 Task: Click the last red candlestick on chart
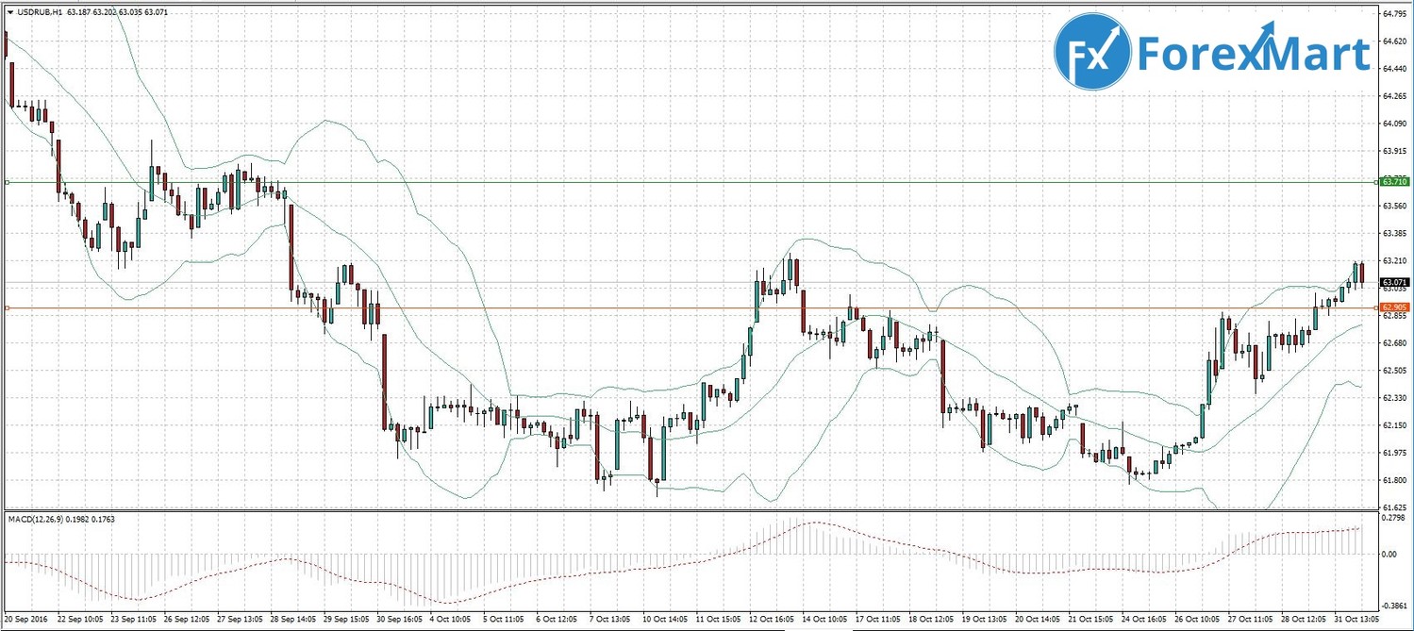[x=1362, y=273]
